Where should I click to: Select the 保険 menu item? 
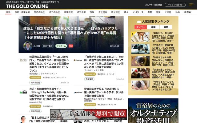click(92, 12)
